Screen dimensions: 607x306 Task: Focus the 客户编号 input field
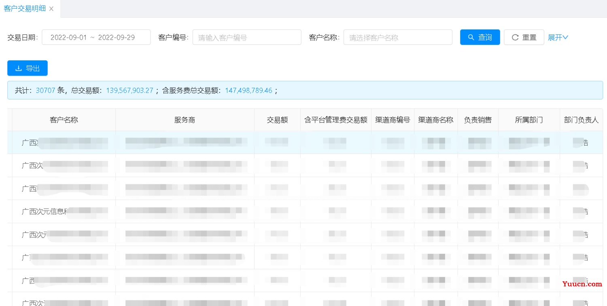pyautogui.click(x=247, y=37)
